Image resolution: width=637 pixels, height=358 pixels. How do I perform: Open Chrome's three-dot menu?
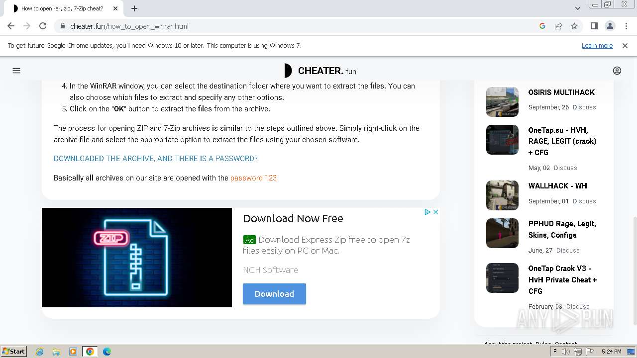(x=626, y=26)
